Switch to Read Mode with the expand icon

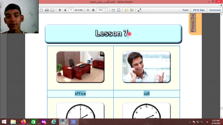pyautogui.click(x=139, y=10)
